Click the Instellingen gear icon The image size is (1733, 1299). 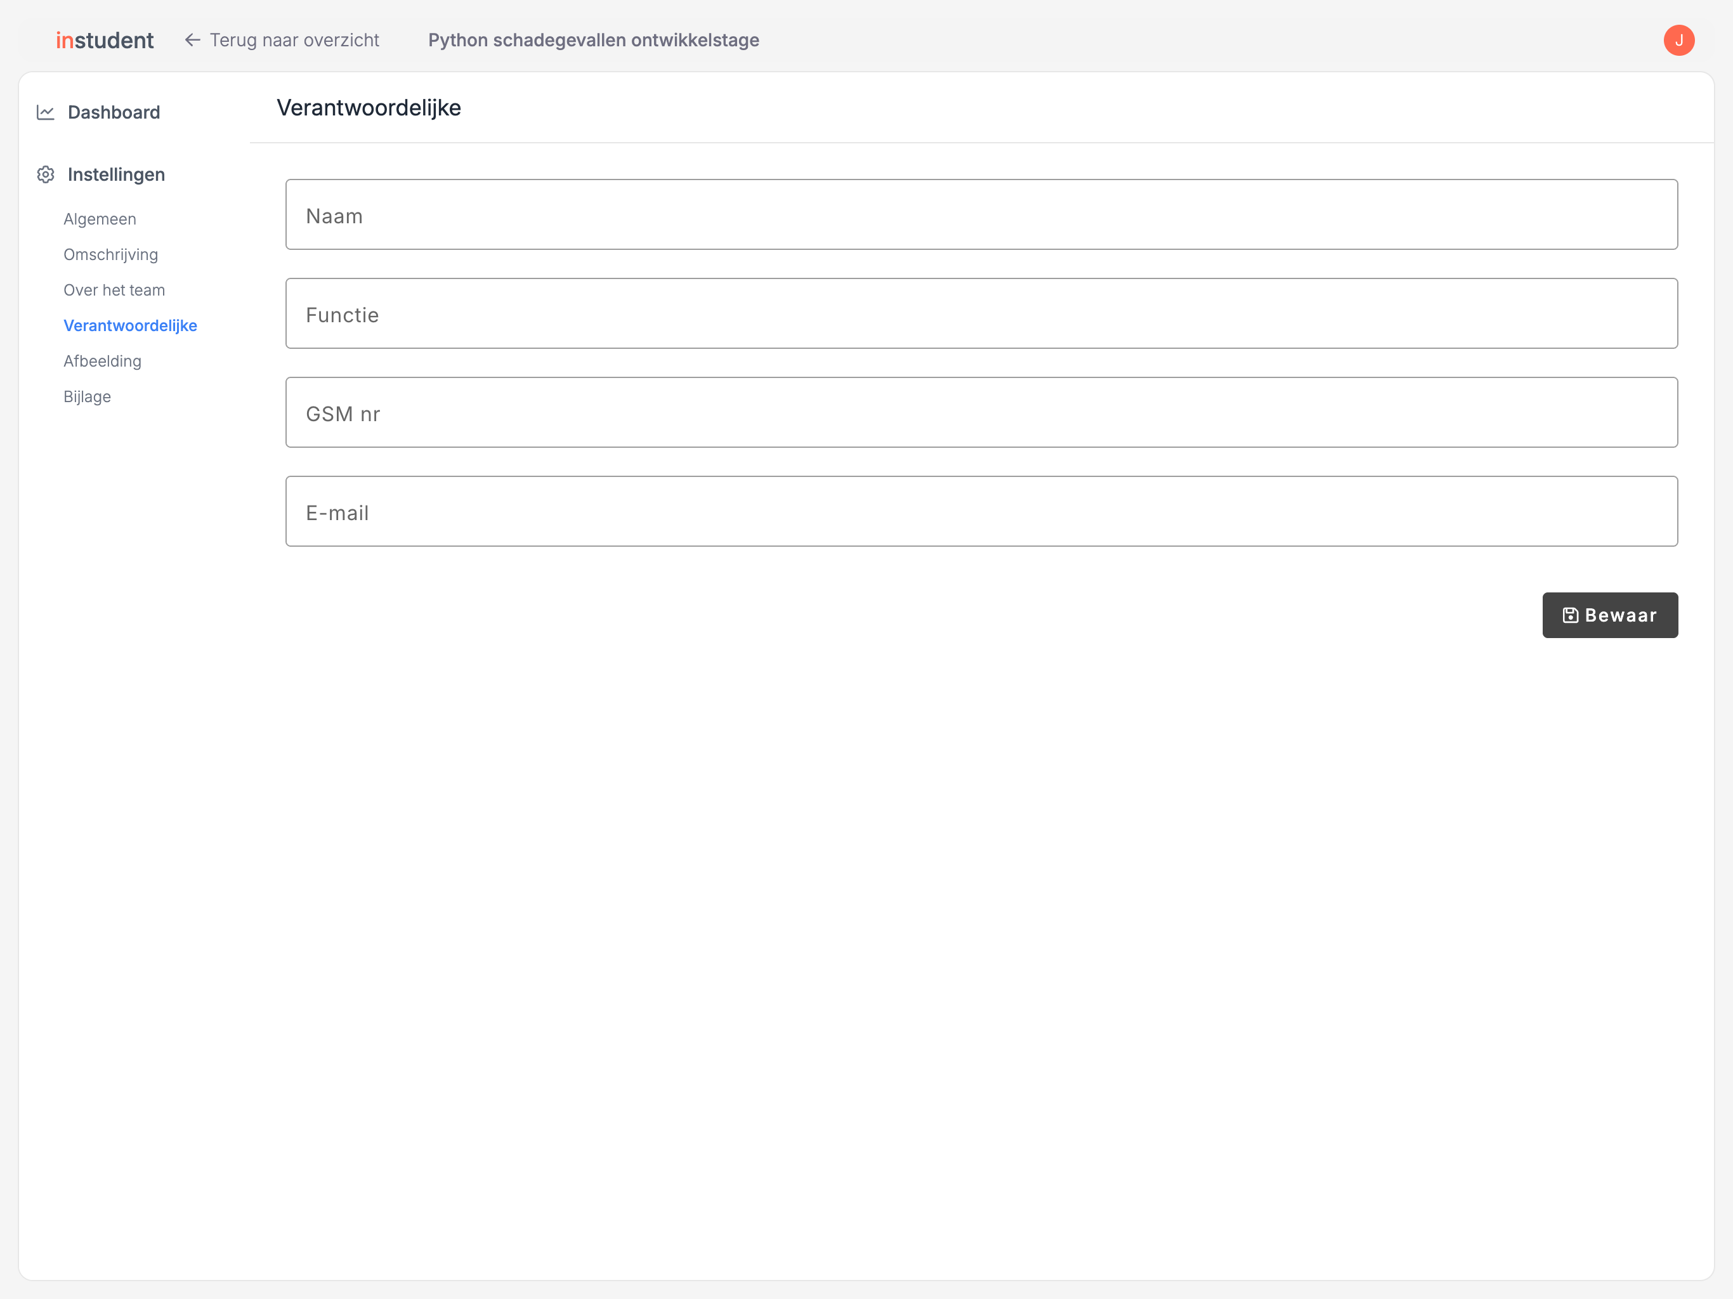pos(46,174)
